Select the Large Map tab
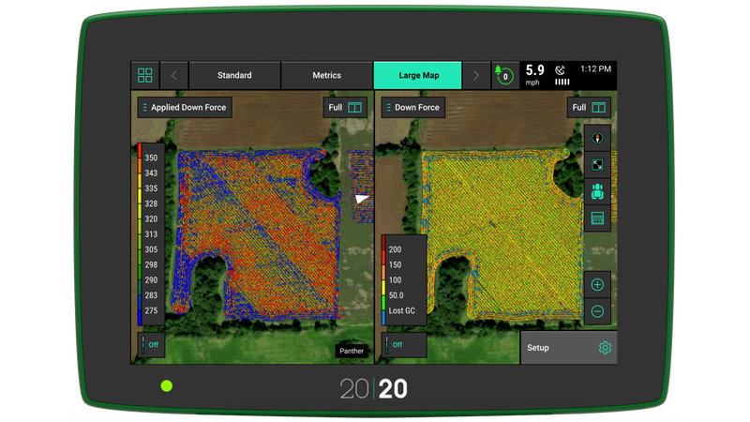 [417, 75]
